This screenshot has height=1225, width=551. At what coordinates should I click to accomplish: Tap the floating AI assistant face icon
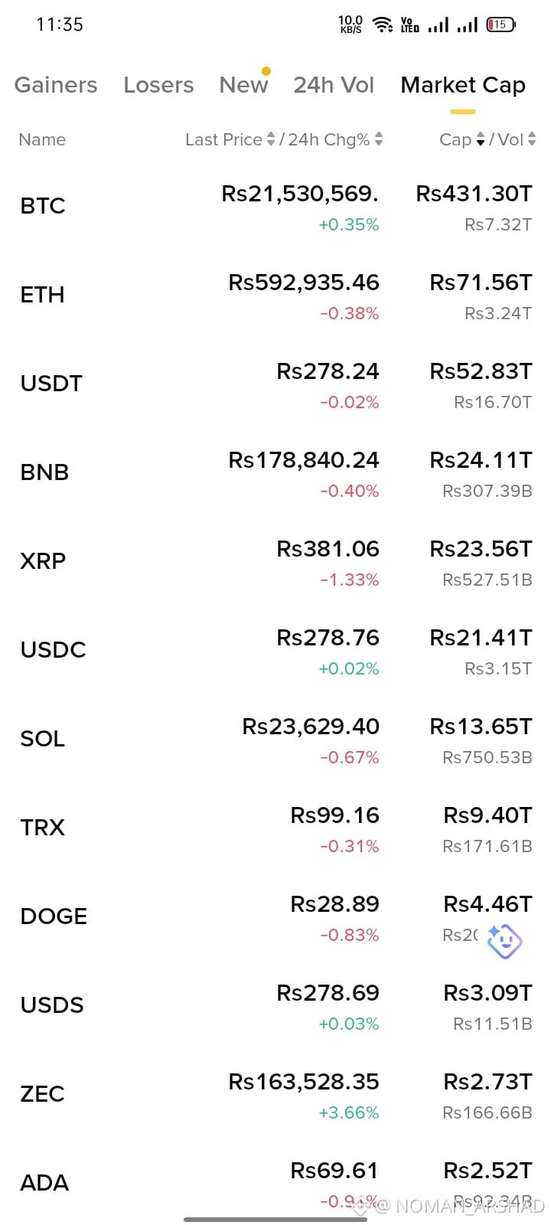tap(504, 941)
